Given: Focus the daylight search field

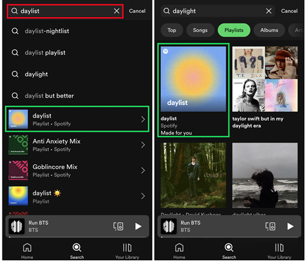Looking at the screenshot, I should point(217,11).
